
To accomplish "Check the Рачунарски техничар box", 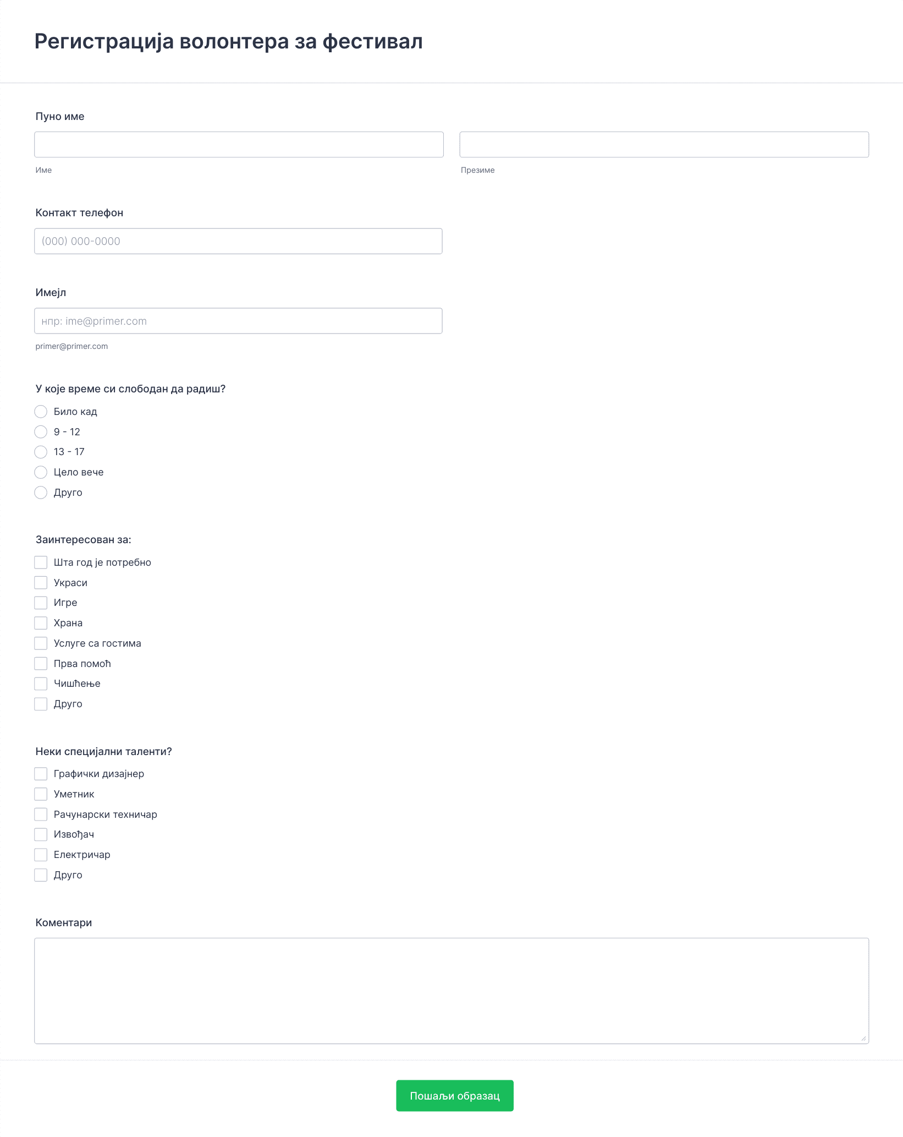I will pos(41,815).
